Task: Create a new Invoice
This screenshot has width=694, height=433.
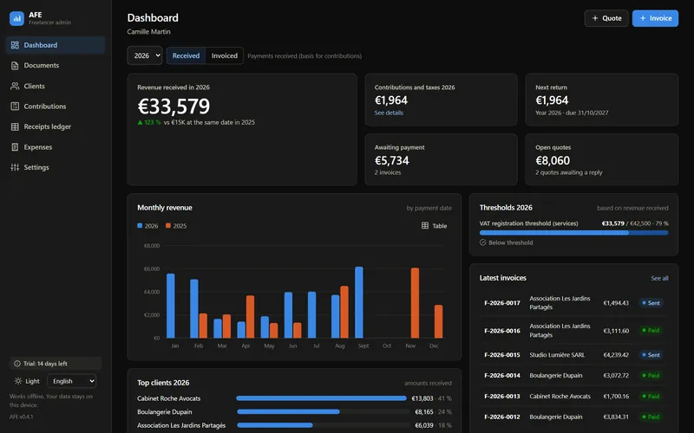Action: pos(655,18)
